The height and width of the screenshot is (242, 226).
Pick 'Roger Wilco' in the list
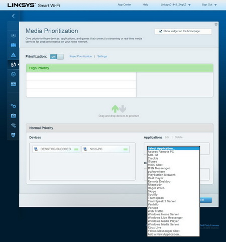pyautogui.click(x=173, y=188)
